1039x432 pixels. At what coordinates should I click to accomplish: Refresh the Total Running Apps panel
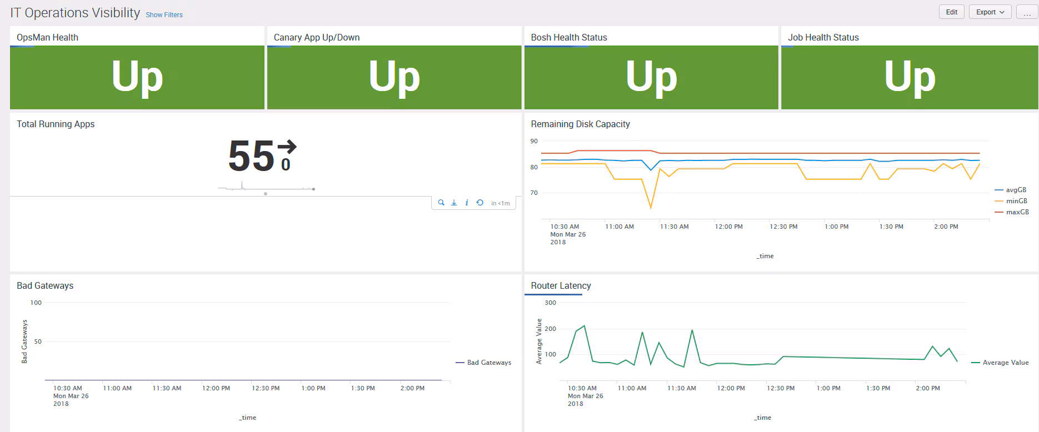[479, 203]
